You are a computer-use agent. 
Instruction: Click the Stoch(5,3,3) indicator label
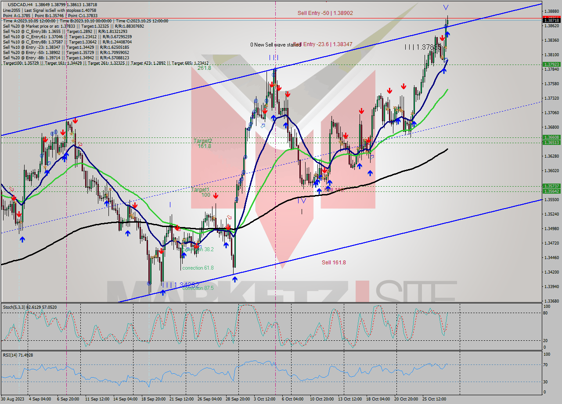[x=30, y=307]
